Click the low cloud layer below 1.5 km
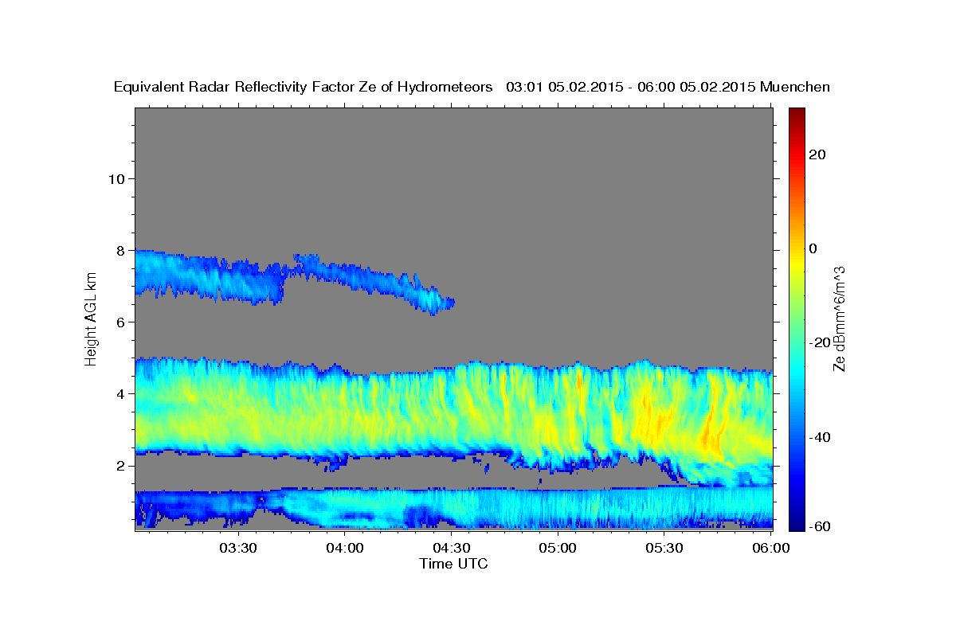The height and width of the screenshot is (637, 956). point(454,508)
